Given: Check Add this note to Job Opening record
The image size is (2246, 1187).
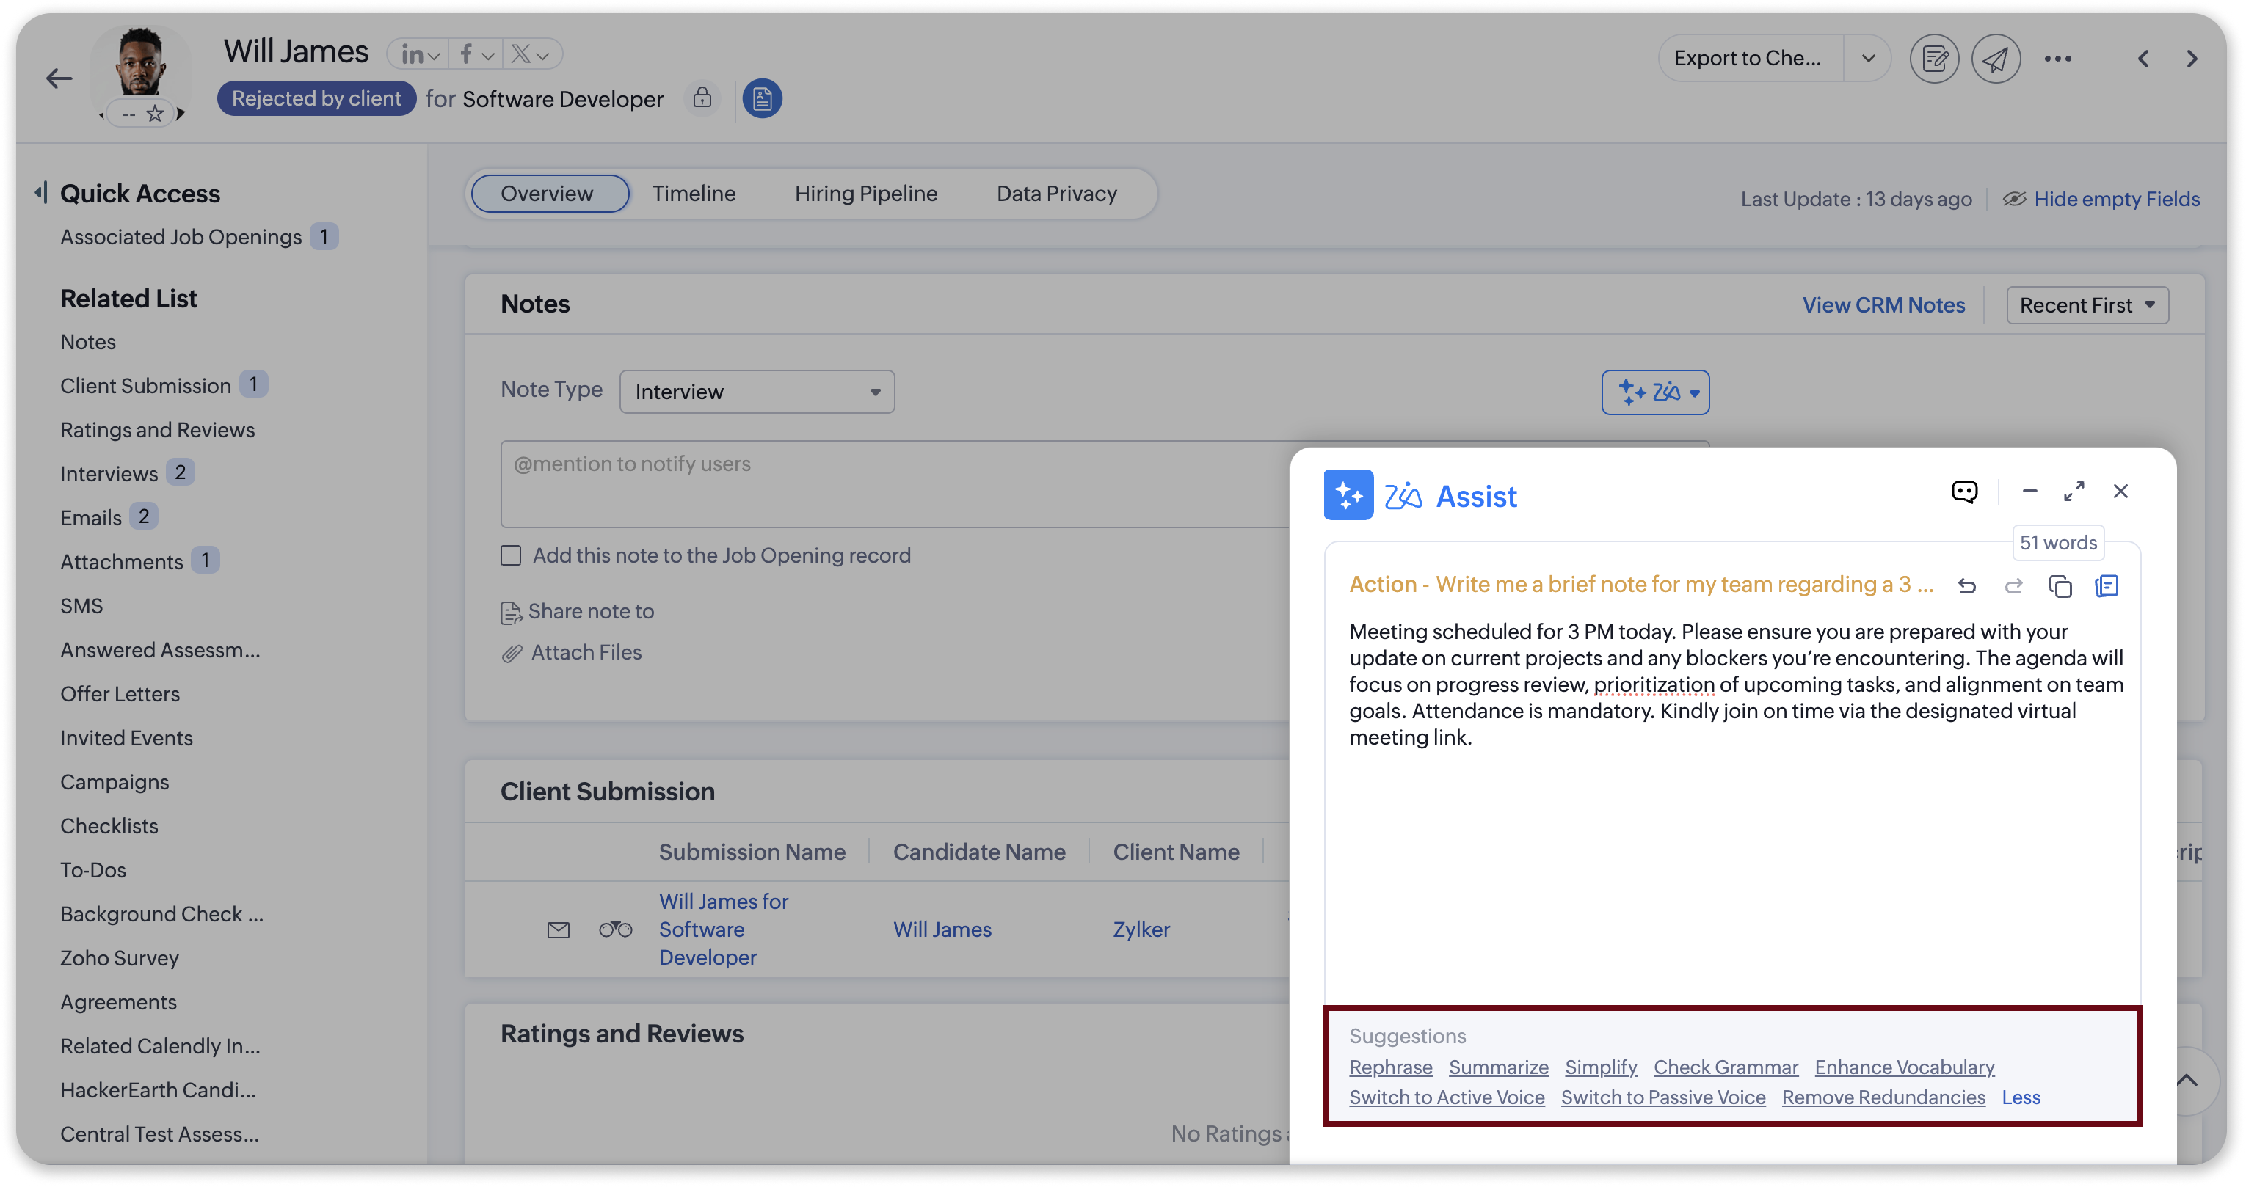Looking at the screenshot, I should pos(511,556).
